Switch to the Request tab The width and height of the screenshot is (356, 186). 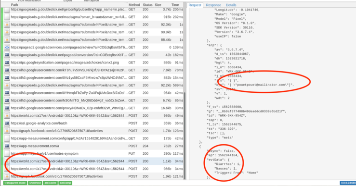[195, 5]
